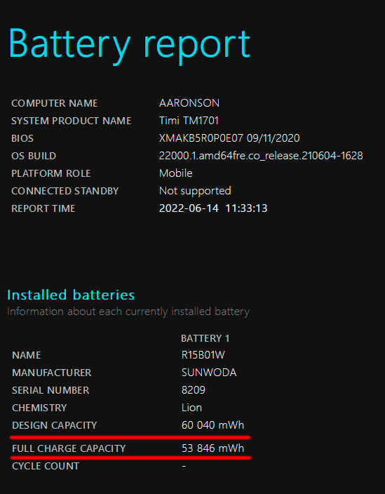
Task: Select the computer name AARONSON
Action: 189,103
